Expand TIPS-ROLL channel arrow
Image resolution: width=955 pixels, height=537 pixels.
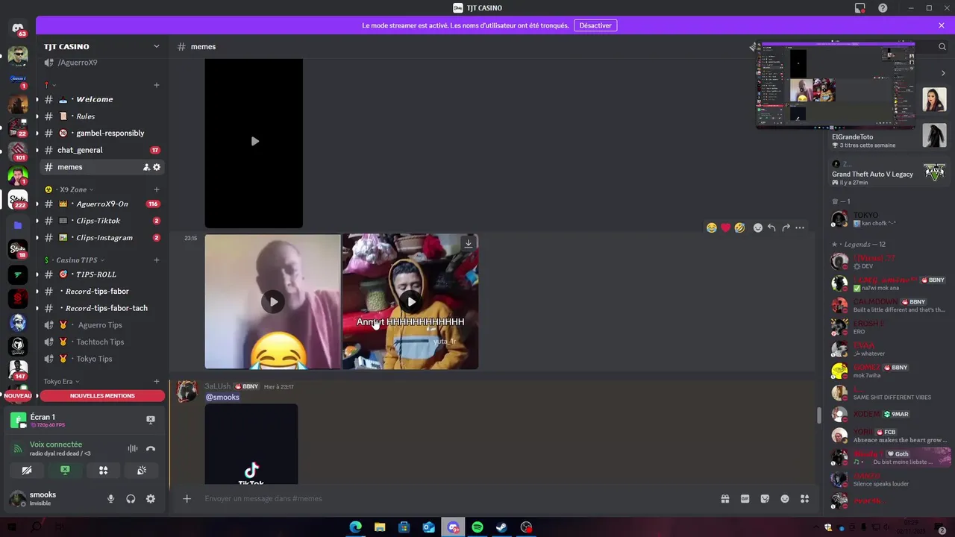37,274
